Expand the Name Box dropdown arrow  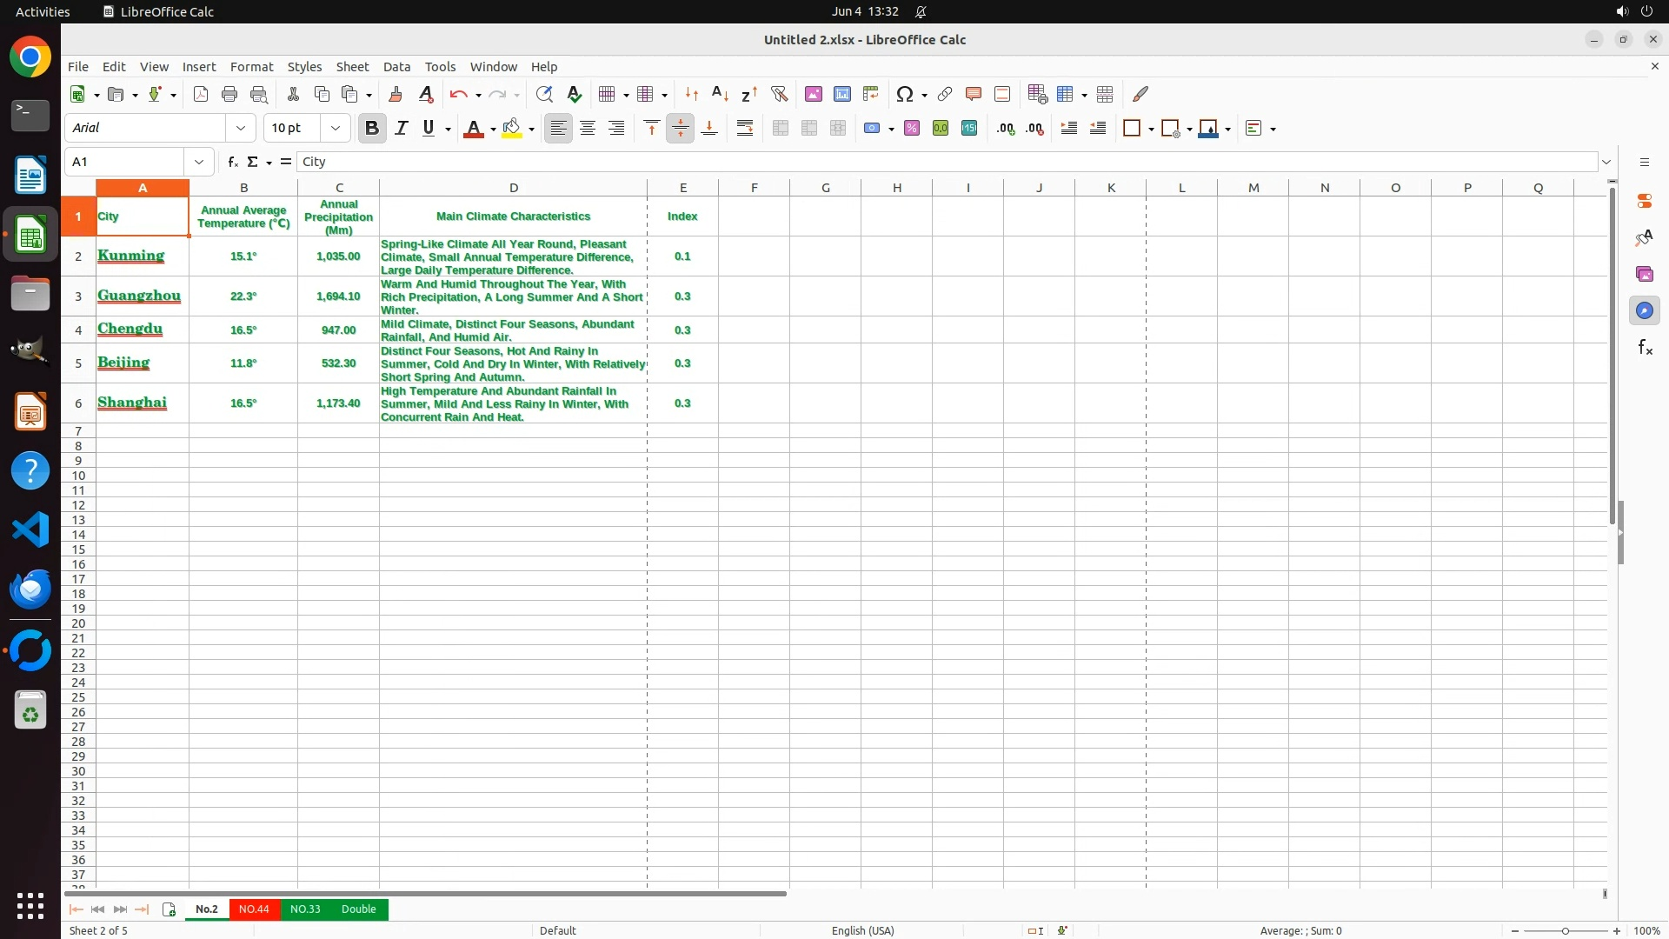(x=199, y=162)
